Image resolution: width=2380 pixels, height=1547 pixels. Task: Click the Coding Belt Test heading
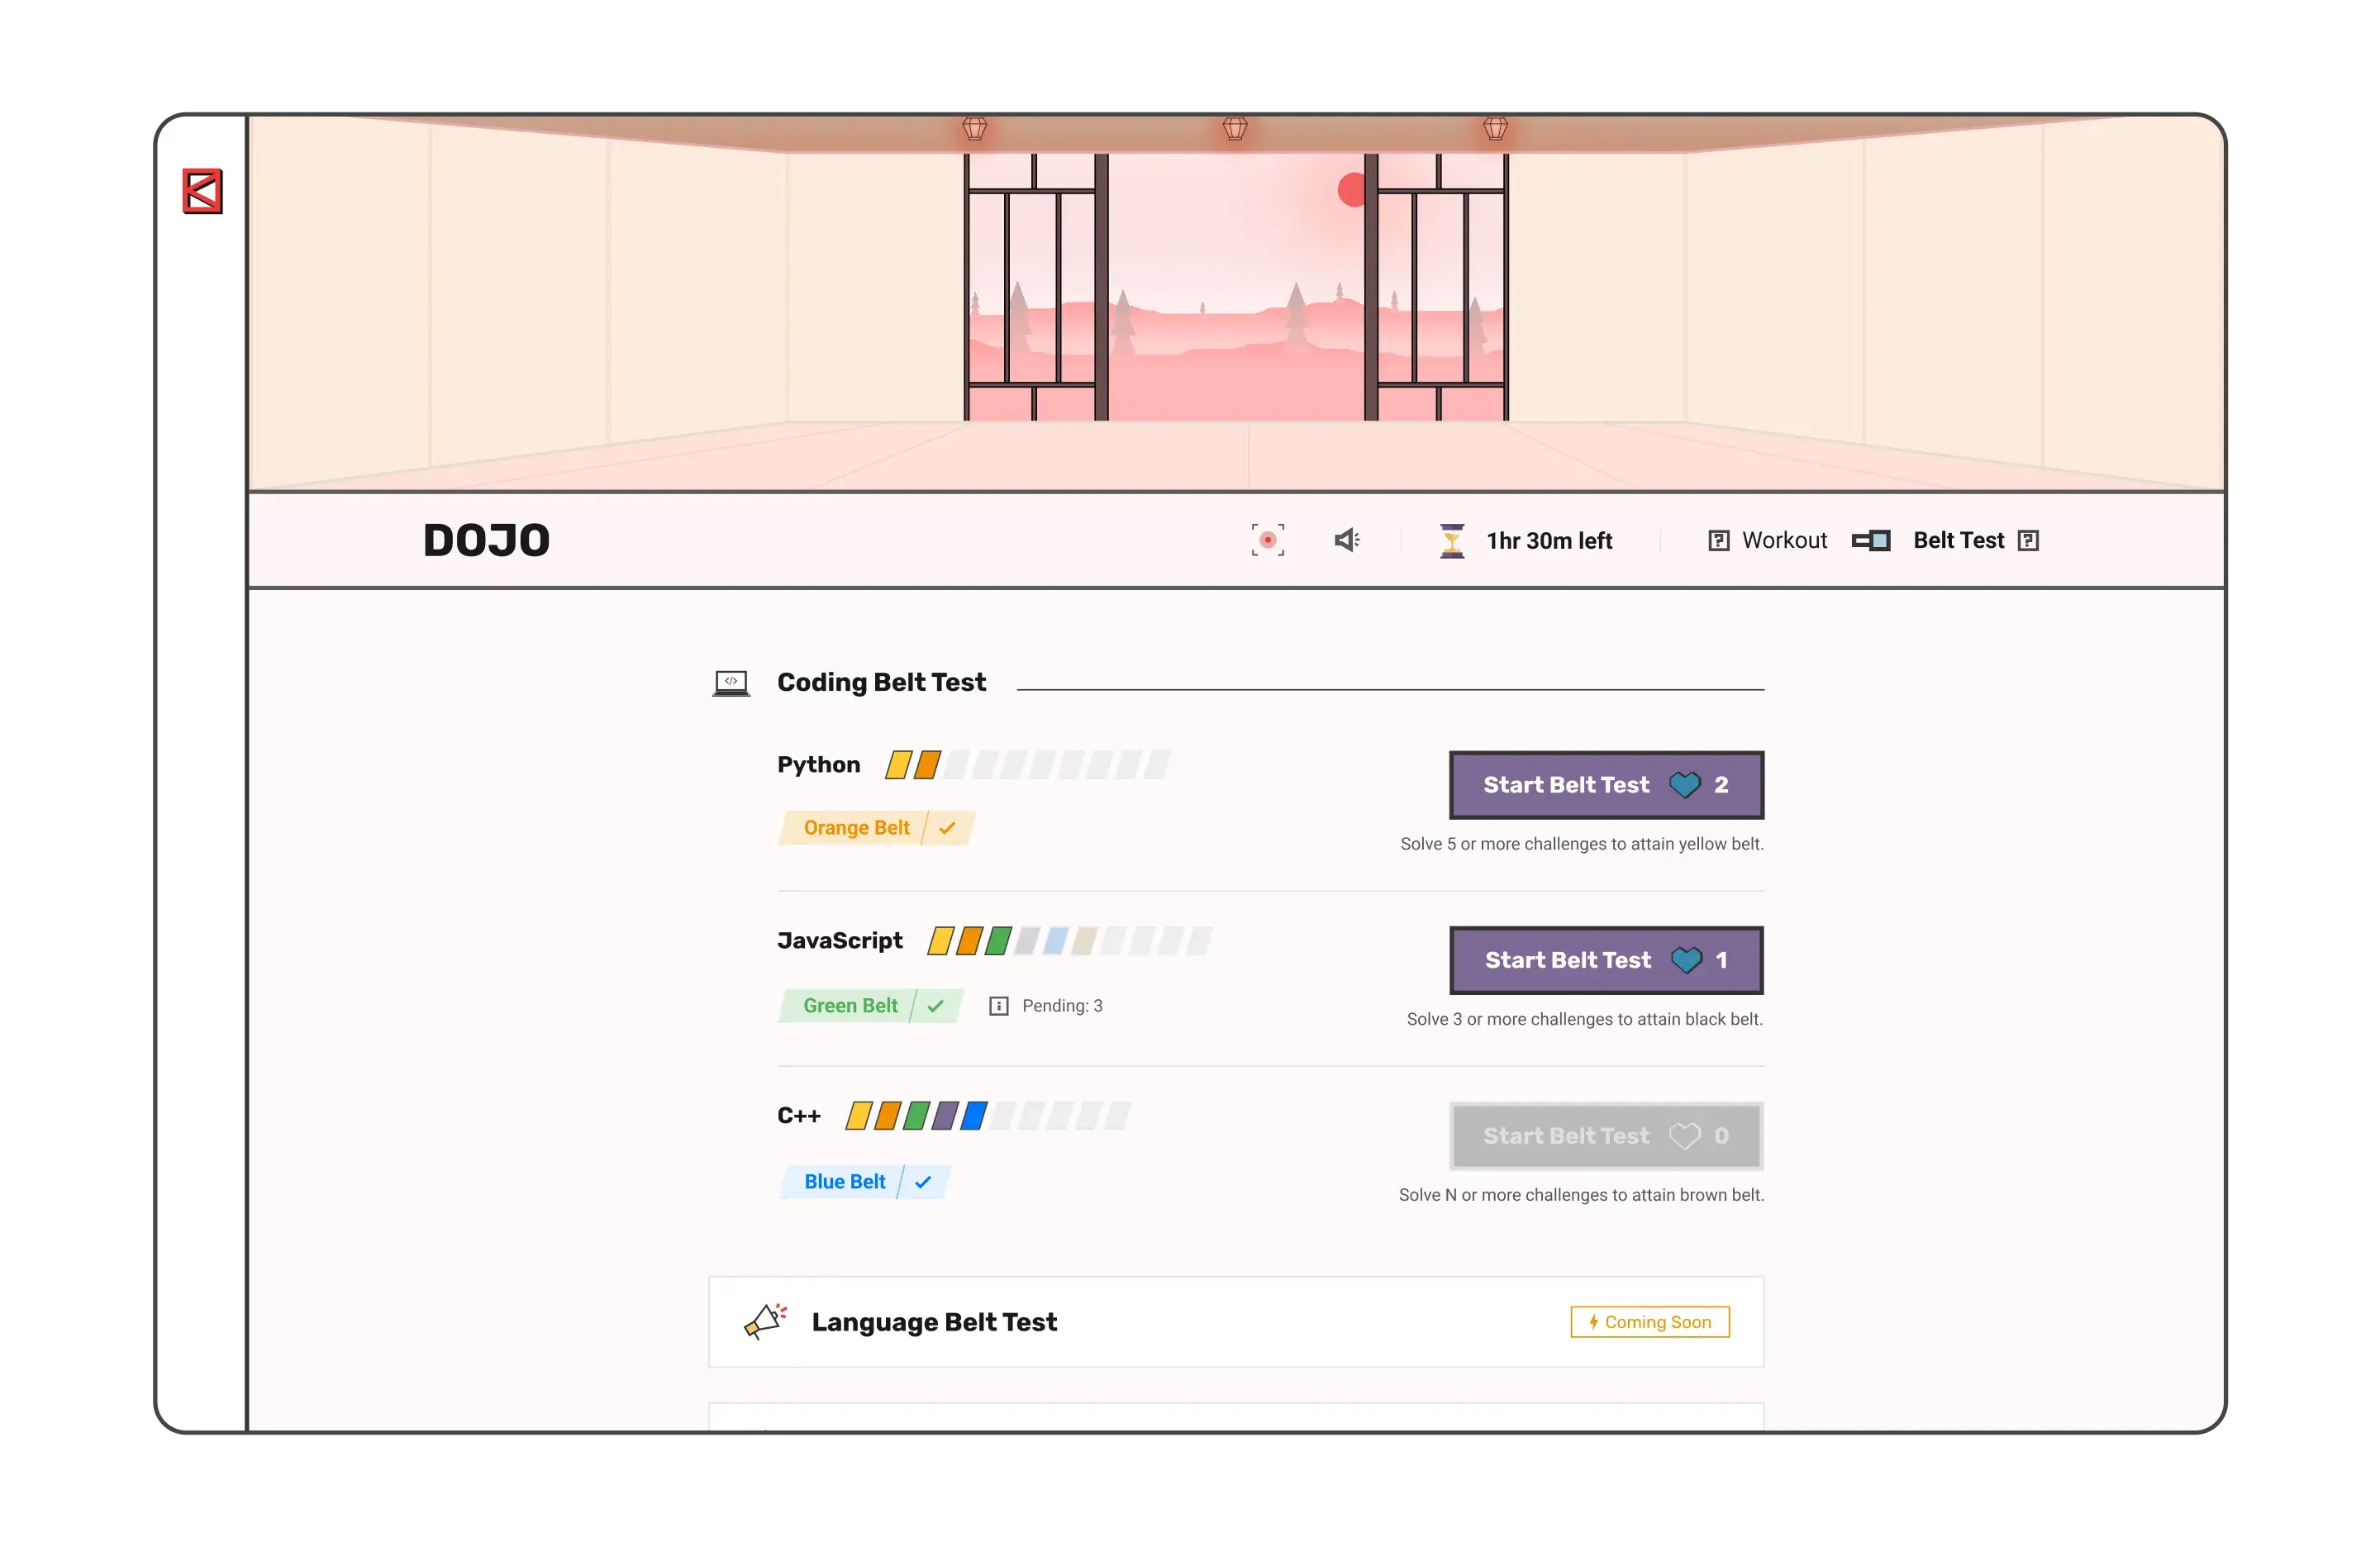pyautogui.click(x=881, y=683)
